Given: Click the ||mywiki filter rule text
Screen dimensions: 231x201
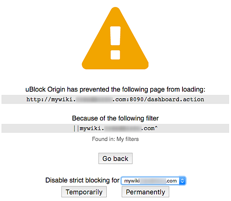Looking at the screenshot, I should [115, 128].
